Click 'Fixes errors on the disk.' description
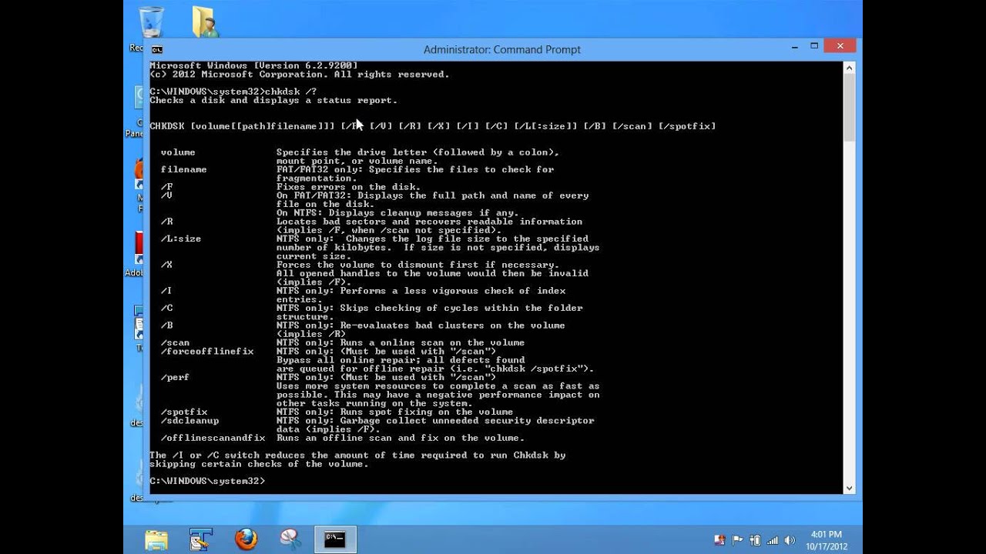Screen dimensions: 986x554 click(348, 187)
